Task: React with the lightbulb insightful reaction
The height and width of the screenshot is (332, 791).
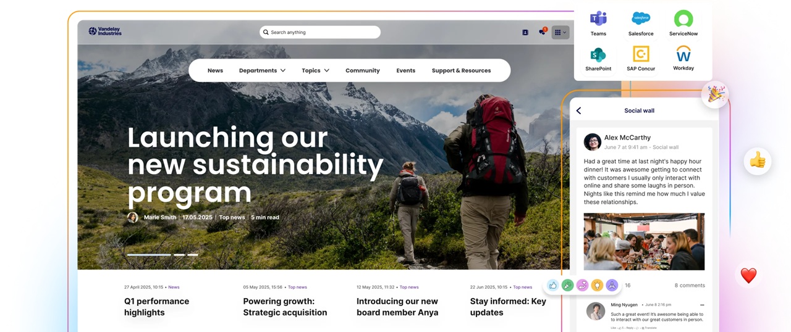Action: click(597, 285)
